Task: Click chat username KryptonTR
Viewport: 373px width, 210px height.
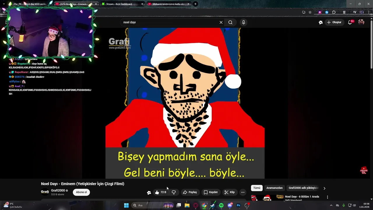Action: point(24,64)
